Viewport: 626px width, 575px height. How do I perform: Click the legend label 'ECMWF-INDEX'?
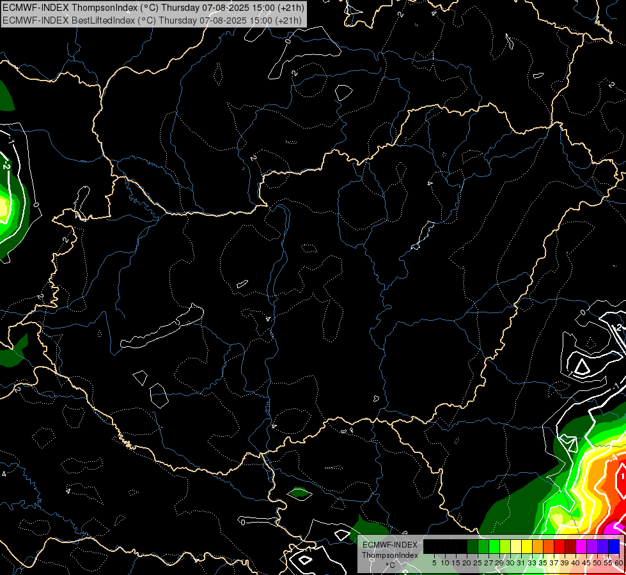[390, 545]
